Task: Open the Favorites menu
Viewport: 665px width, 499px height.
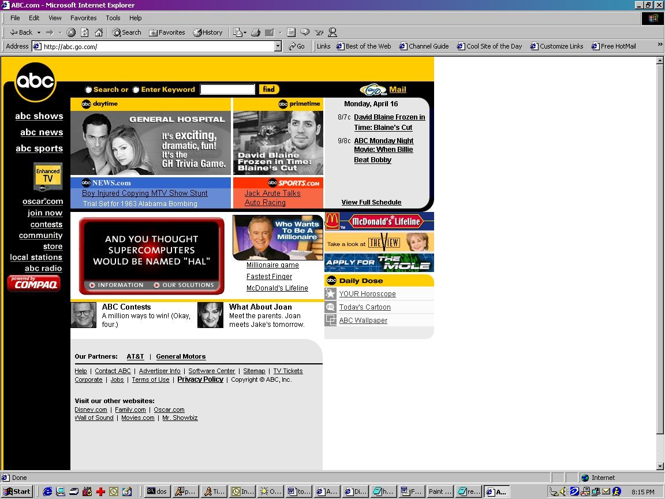Action: [83, 18]
